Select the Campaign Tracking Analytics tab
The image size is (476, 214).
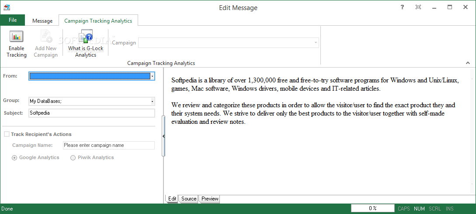pyautogui.click(x=98, y=21)
